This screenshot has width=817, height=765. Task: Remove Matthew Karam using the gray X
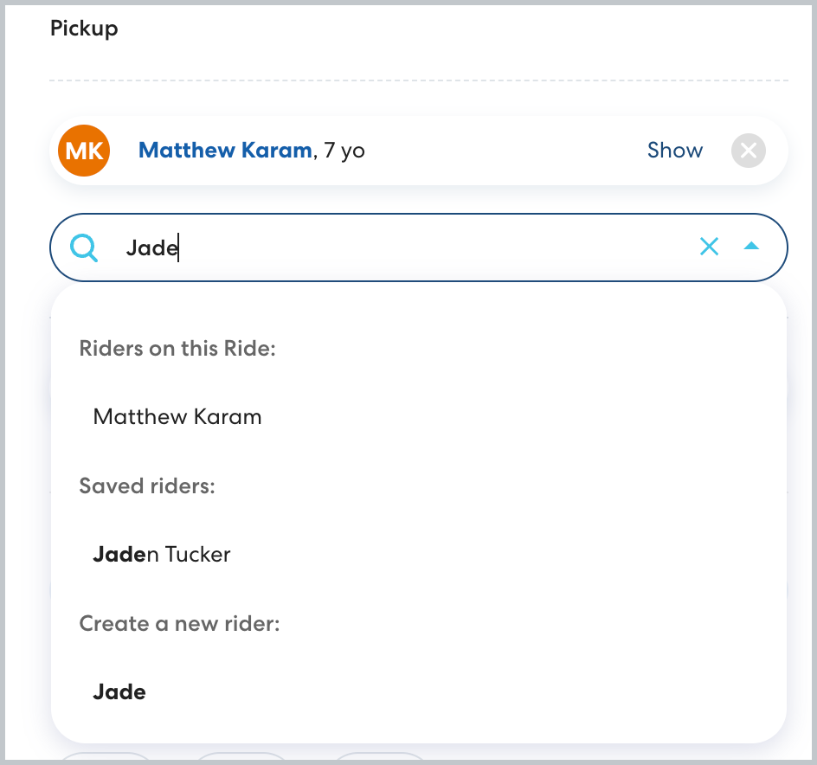point(749,151)
